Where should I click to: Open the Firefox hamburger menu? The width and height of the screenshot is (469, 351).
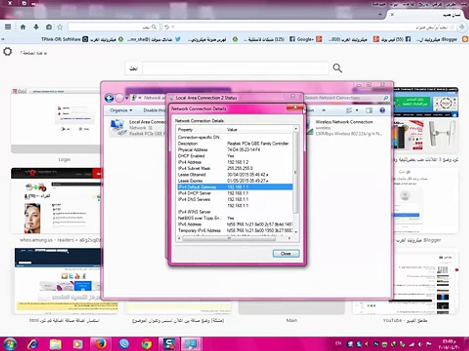pos(8,27)
